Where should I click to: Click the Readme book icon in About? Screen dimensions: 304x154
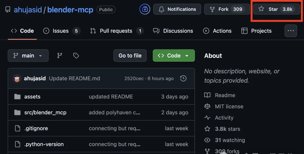pos(207,95)
